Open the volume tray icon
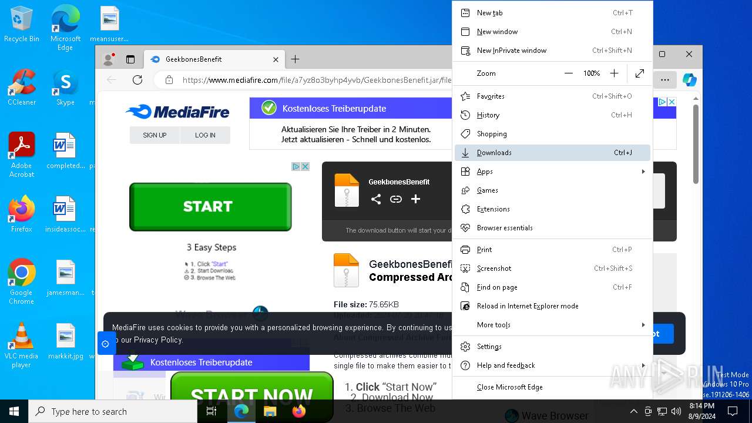 pos(676,411)
